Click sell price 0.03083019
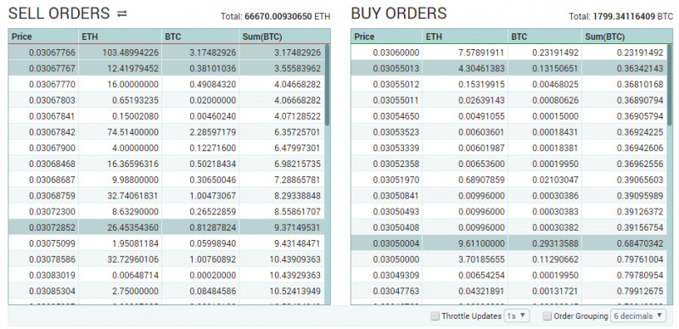 coord(53,276)
